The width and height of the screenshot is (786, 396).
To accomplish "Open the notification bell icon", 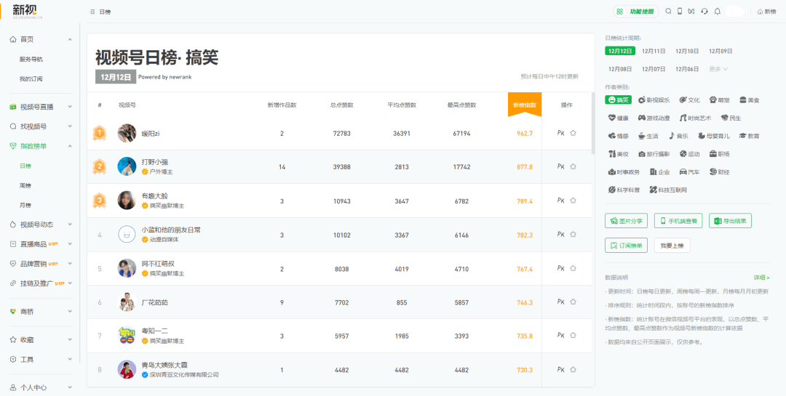I will (718, 12).
